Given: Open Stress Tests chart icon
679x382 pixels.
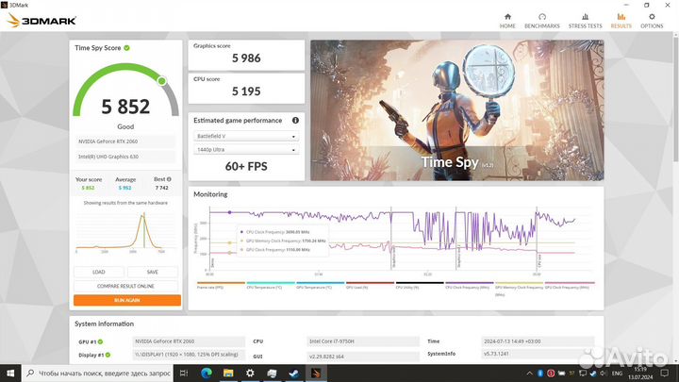Looking at the screenshot, I should tap(585, 17).
